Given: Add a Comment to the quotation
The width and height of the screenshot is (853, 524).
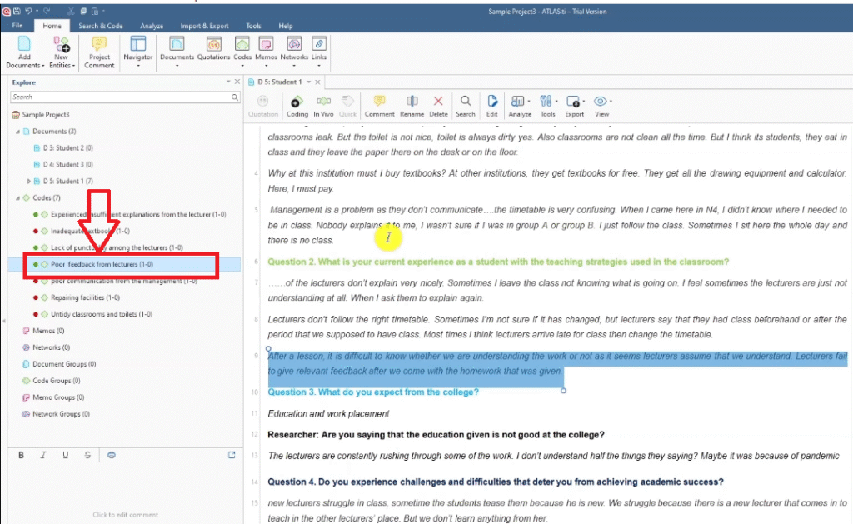Looking at the screenshot, I should click(379, 105).
